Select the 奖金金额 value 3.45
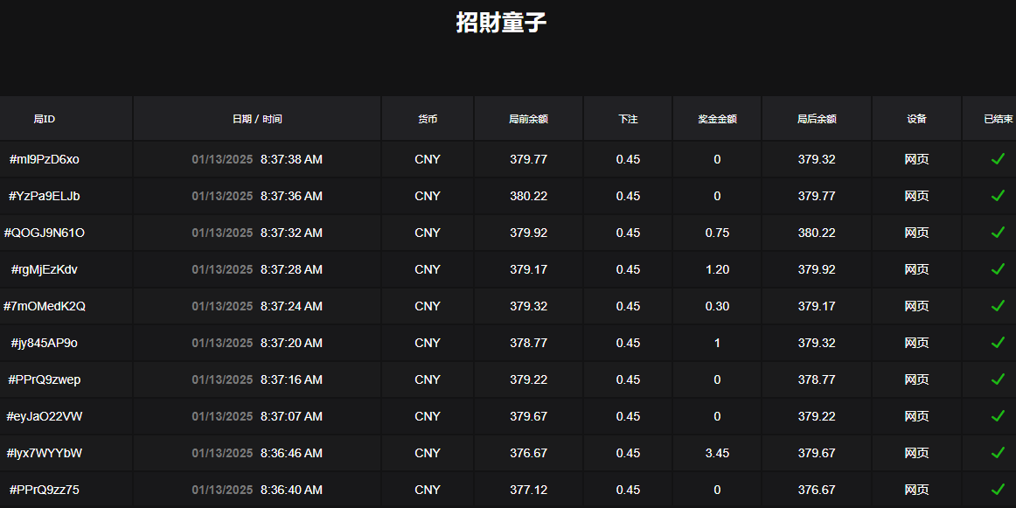This screenshot has height=508, width=1016. (716, 453)
